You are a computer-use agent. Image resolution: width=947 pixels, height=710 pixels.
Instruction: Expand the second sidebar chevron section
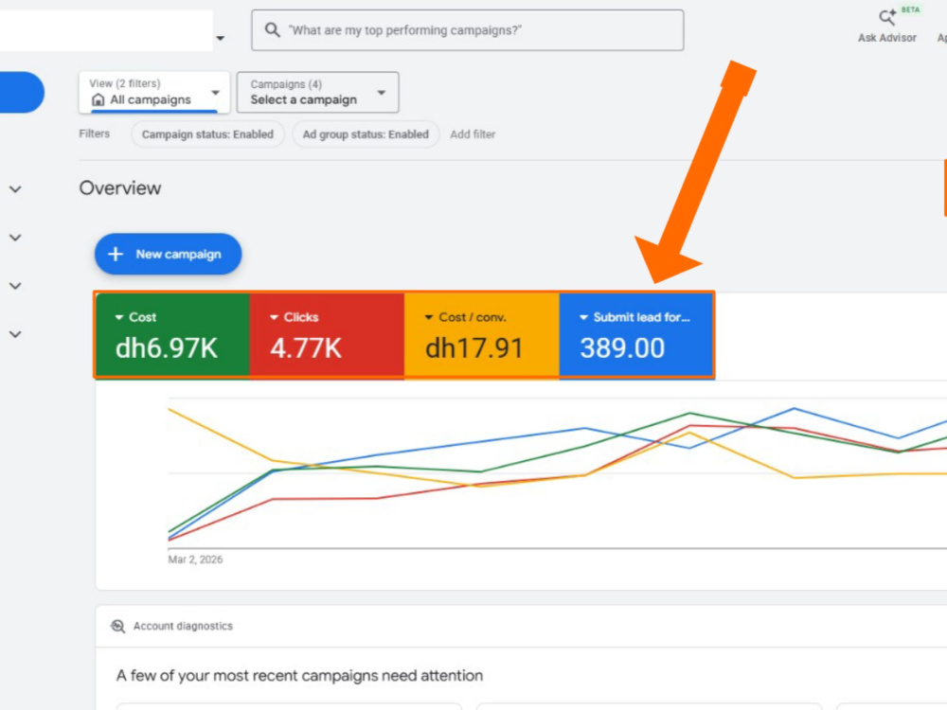point(16,238)
